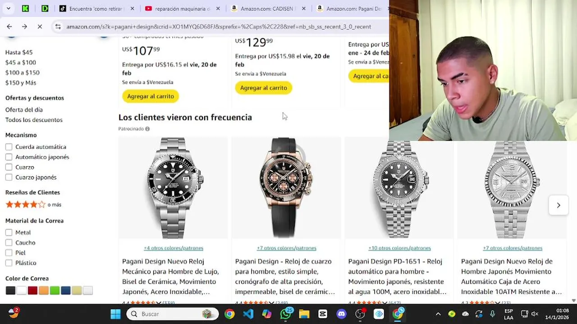Image resolution: width=577 pixels, height=324 pixels.
Task: Add the $107.99 watch to cart
Action: [151, 96]
